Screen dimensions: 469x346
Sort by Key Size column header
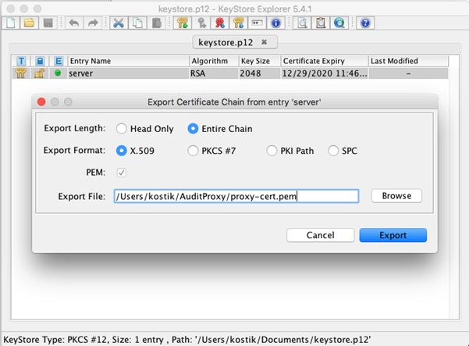(259, 61)
